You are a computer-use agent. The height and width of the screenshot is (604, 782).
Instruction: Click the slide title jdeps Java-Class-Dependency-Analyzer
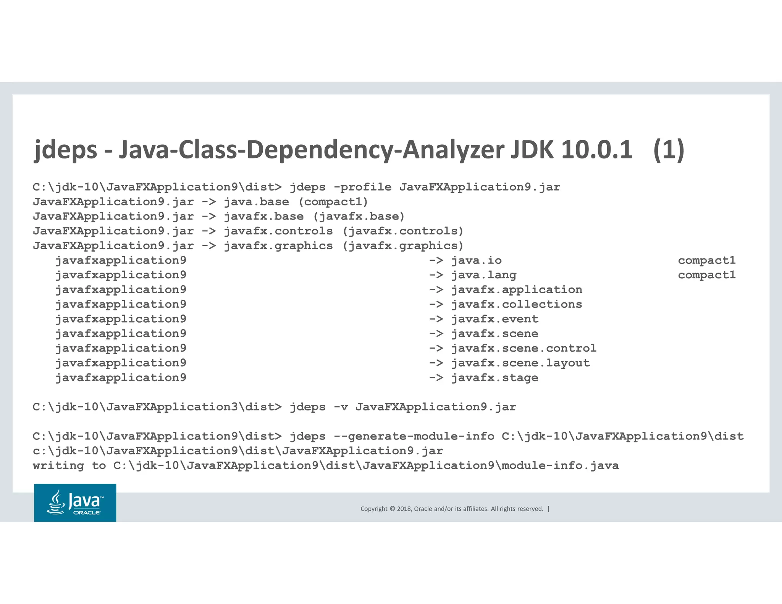[359, 150]
